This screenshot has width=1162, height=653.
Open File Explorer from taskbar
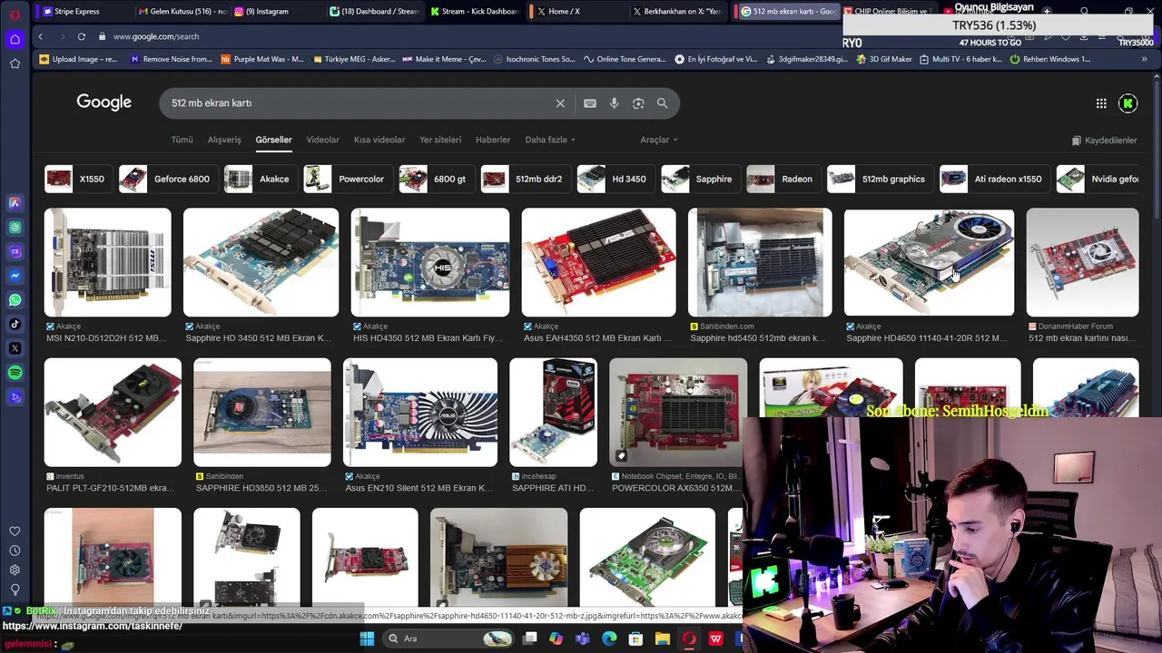[x=663, y=638]
